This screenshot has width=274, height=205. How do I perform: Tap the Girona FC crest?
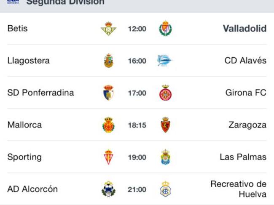(165, 93)
